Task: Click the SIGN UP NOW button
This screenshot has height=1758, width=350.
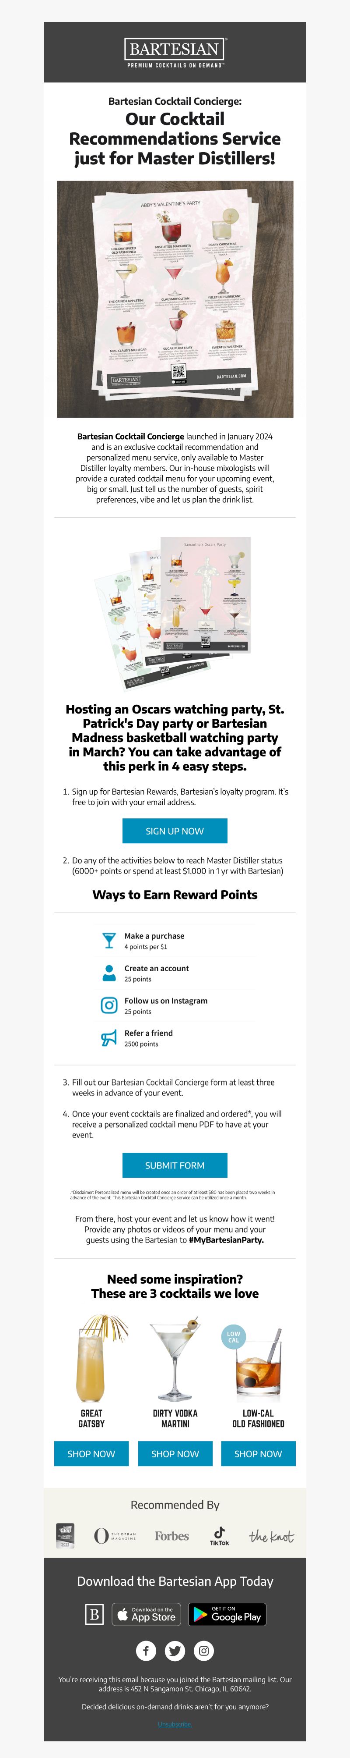Action: (175, 831)
